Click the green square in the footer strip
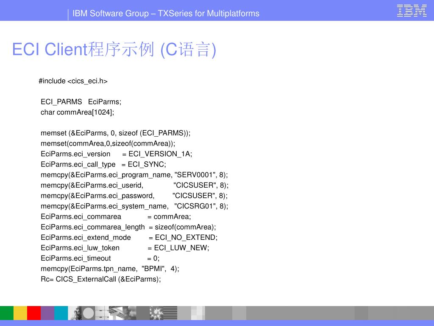Screen dimensions: 434x326 click(x=7, y=313)
